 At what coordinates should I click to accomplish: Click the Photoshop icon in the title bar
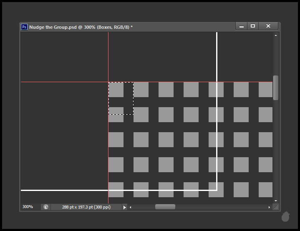tap(24, 27)
